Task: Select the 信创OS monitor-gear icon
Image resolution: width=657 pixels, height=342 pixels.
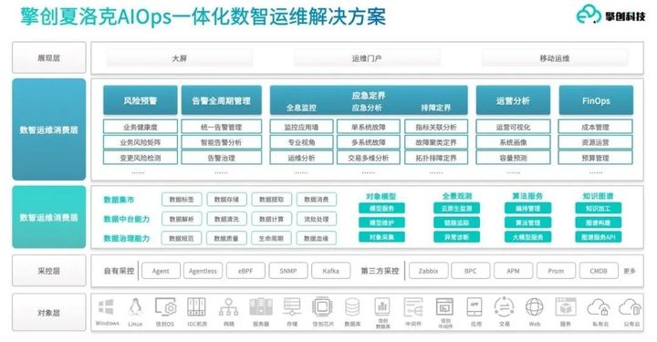Action: pos(165,306)
